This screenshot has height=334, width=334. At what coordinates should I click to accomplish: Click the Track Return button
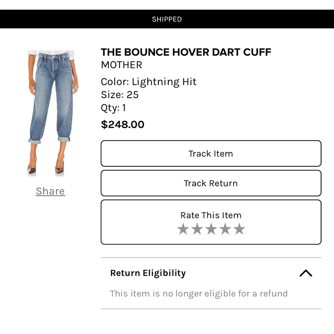(x=210, y=183)
